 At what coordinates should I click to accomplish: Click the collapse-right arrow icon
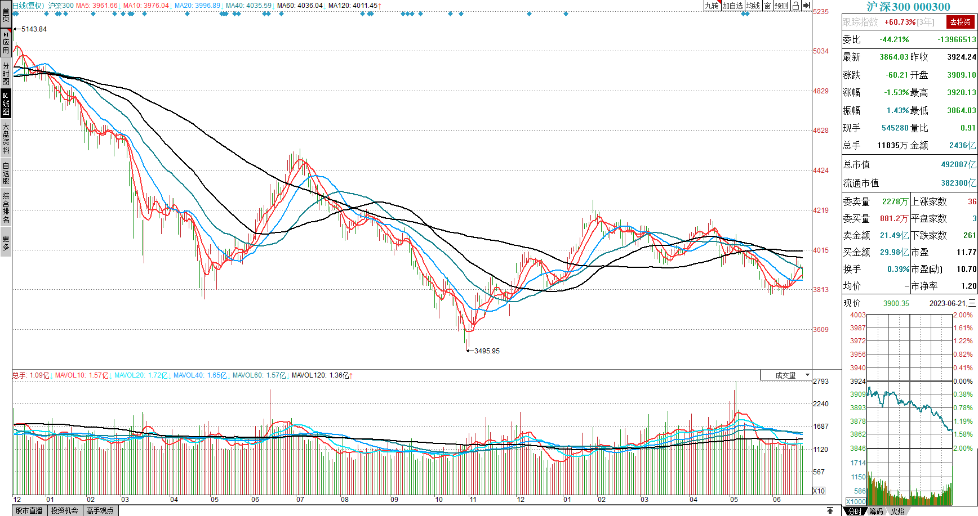click(807, 6)
